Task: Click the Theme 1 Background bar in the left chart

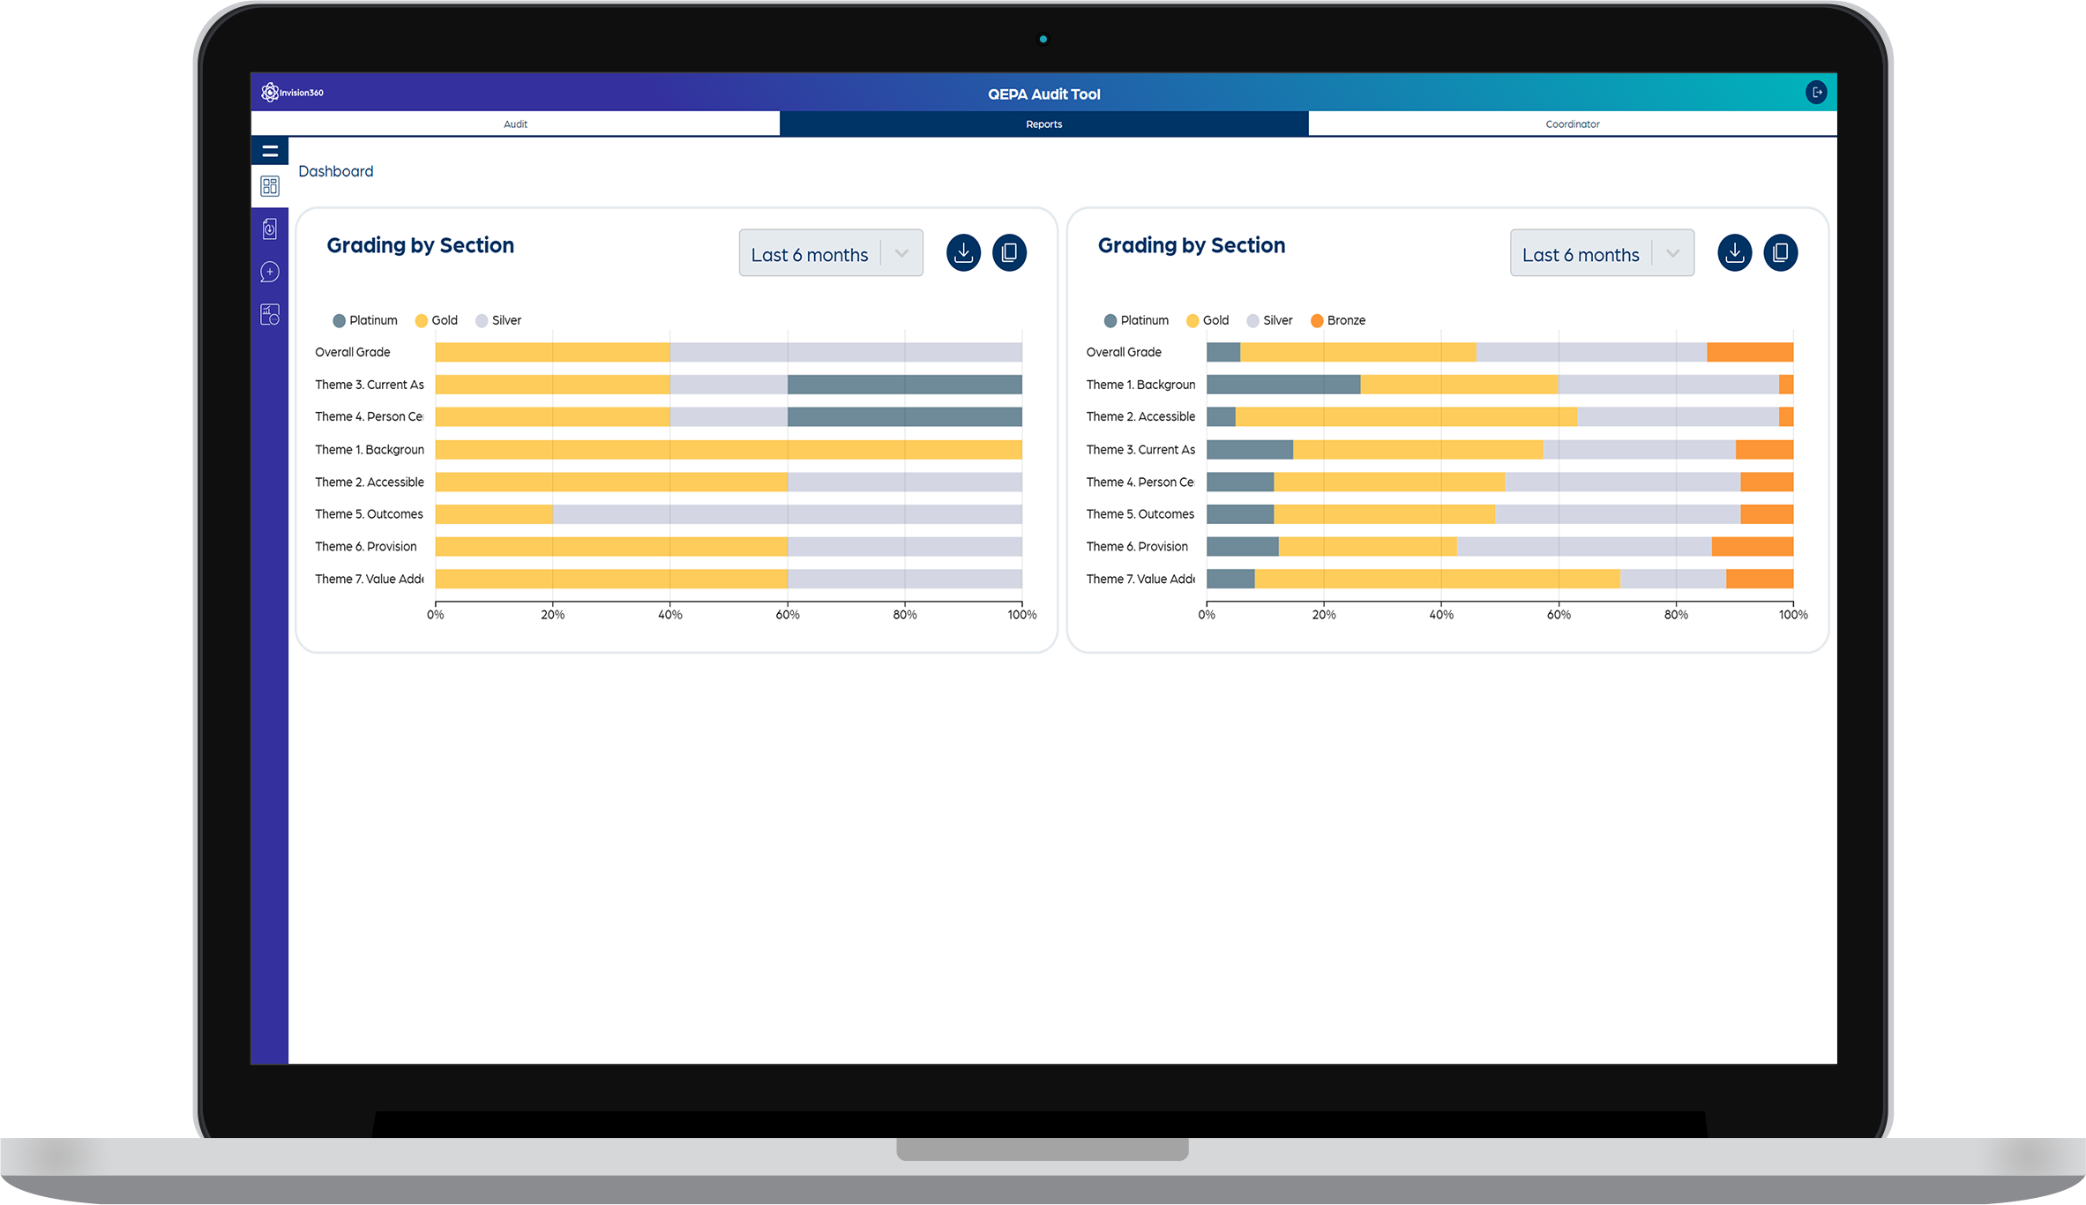Action: [x=728, y=450]
